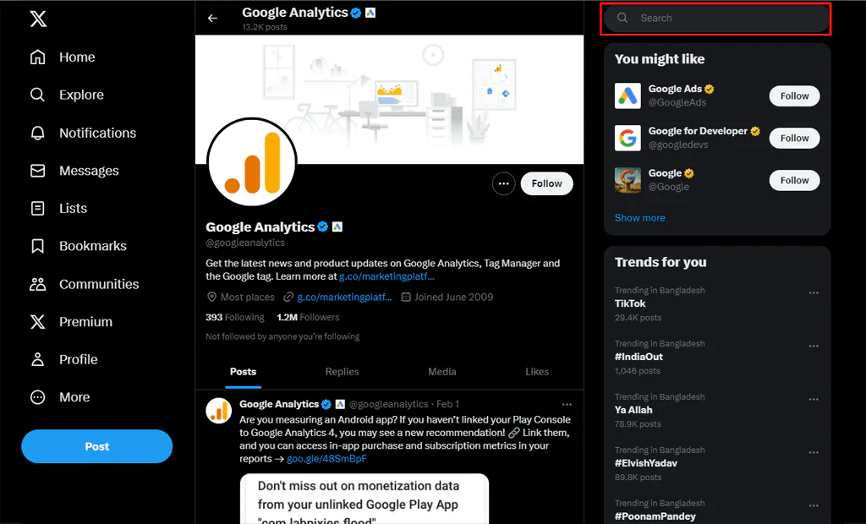
Task: Open the profile's three-dot options menu
Action: pos(504,183)
